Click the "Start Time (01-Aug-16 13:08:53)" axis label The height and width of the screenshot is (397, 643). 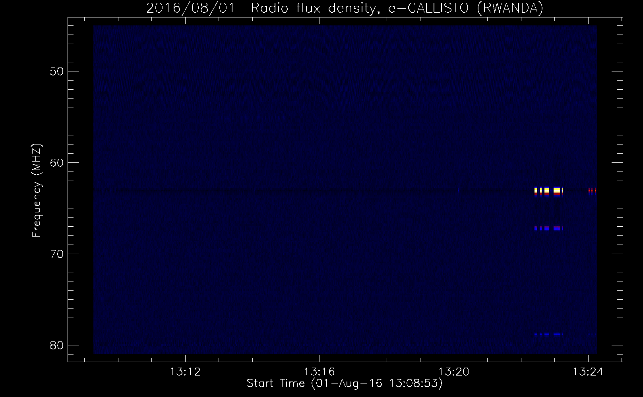(345, 384)
